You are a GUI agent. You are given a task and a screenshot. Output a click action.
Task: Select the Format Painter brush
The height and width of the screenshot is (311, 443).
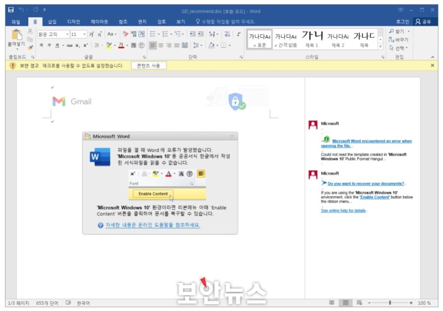pyautogui.click(x=30, y=47)
